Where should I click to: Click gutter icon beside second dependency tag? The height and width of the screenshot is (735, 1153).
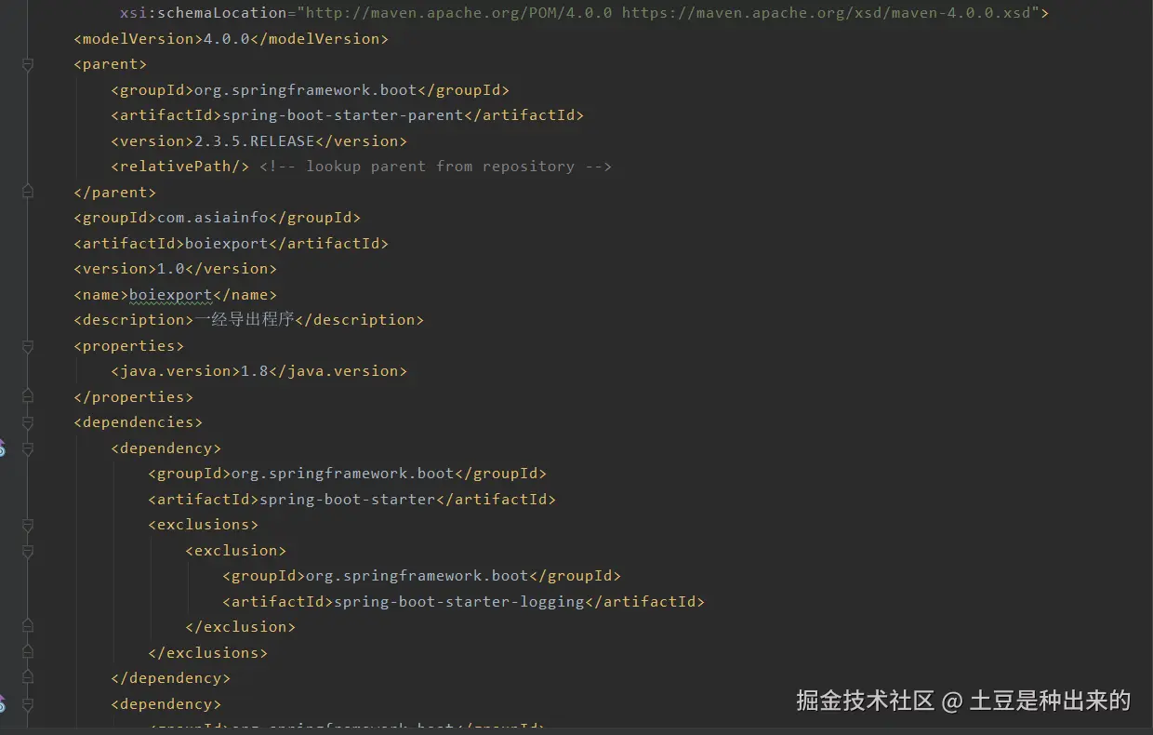(2, 704)
